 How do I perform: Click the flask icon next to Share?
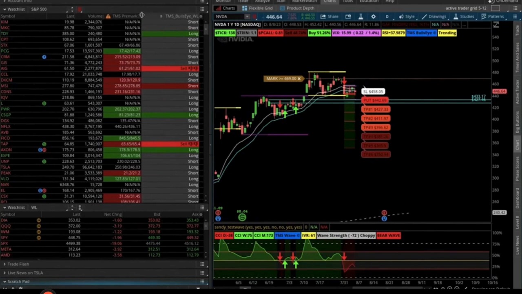click(361, 17)
